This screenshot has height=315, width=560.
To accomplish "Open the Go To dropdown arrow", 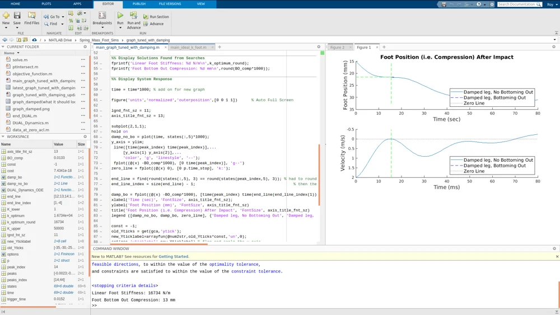I will click(x=63, y=17).
